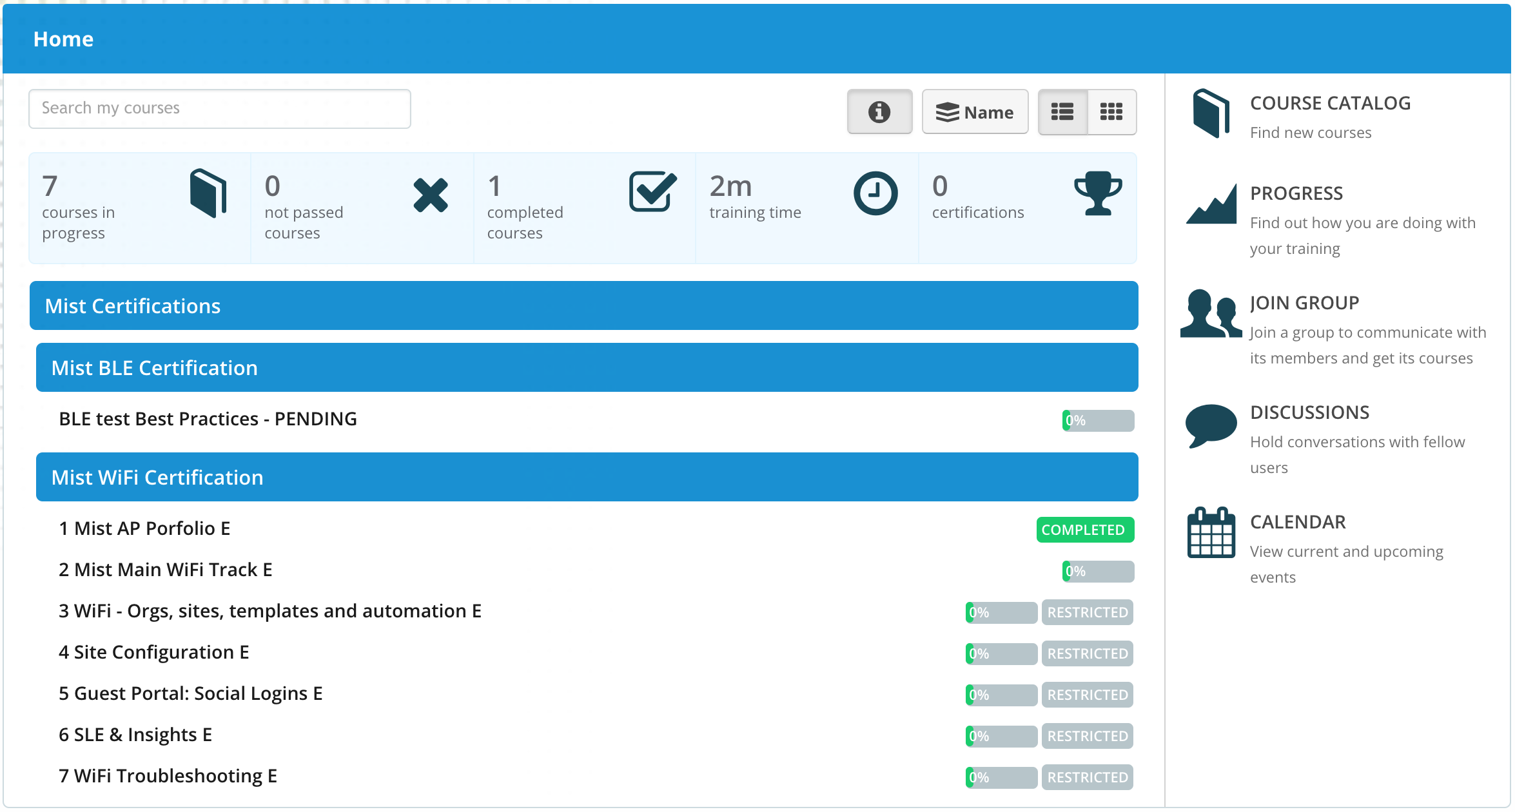The width and height of the screenshot is (1515, 812).
Task: Open the Calendar icon
Action: point(1210,533)
